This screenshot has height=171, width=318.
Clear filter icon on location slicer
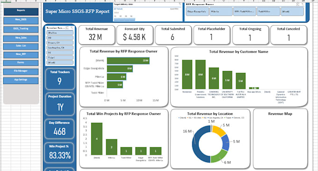[72, 28]
